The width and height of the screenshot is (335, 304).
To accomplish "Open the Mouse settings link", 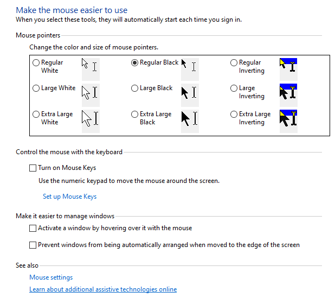I will [51, 277].
